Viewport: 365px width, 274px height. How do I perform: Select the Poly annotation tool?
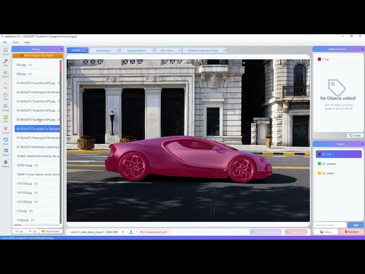point(6,96)
